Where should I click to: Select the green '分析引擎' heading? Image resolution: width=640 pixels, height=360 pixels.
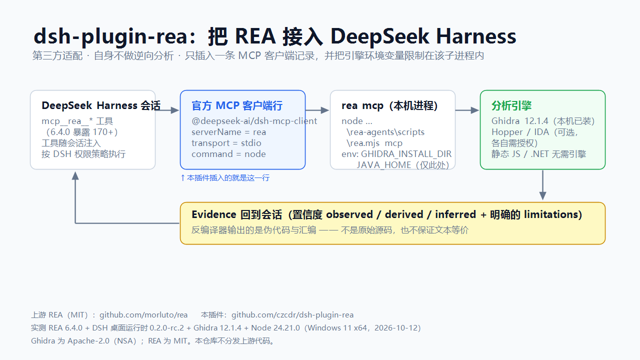[511, 105]
